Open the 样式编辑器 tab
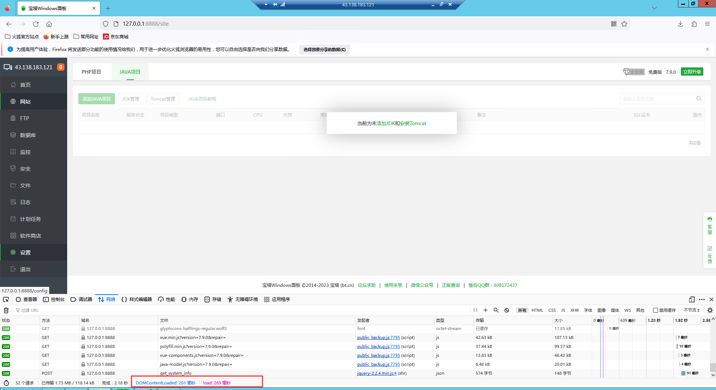The image size is (716, 390). 137,299
